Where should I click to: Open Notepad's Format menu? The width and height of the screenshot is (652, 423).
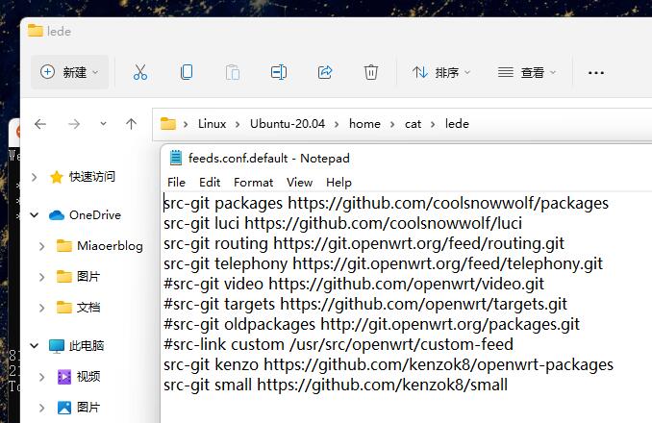pyautogui.click(x=253, y=183)
